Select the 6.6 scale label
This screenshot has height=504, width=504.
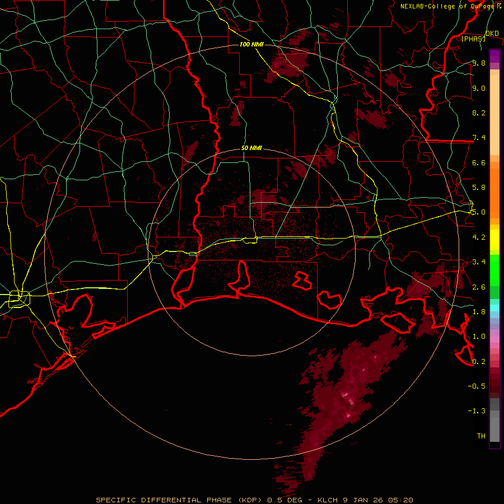[x=479, y=162]
